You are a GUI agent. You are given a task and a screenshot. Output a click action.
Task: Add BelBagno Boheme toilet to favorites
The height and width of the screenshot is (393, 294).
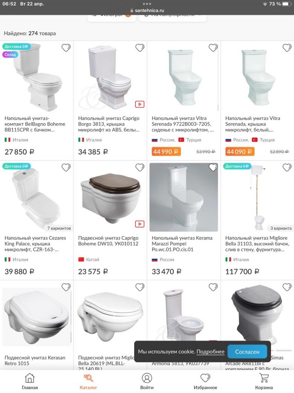[66, 47]
